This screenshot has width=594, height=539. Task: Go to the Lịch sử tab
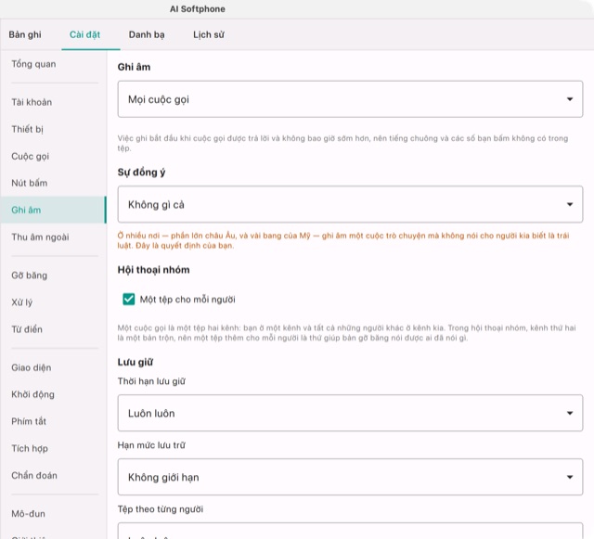pos(209,35)
